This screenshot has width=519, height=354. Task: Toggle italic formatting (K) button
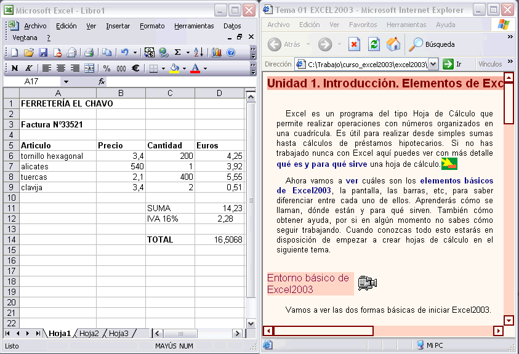(28, 68)
